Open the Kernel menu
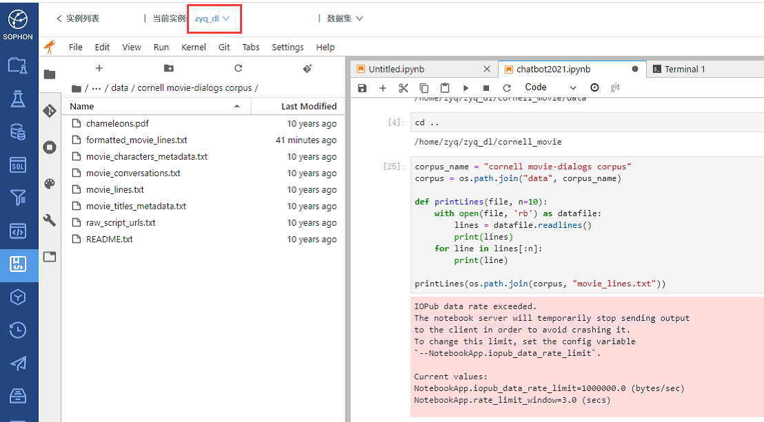The image size is (764, 422). click(x=193, y=47)
